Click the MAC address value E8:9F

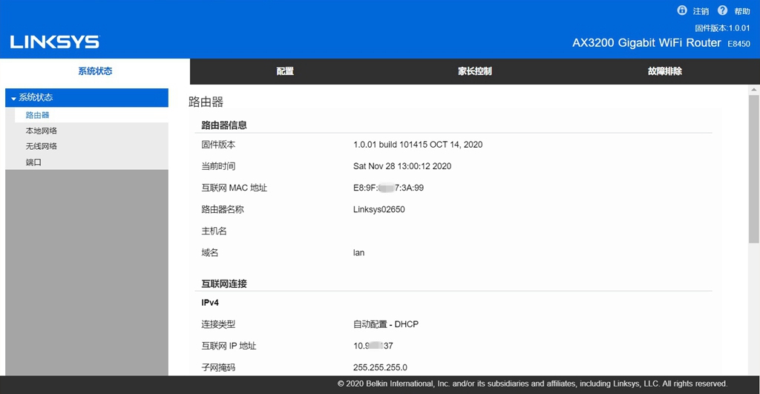[x=388, y=188]
